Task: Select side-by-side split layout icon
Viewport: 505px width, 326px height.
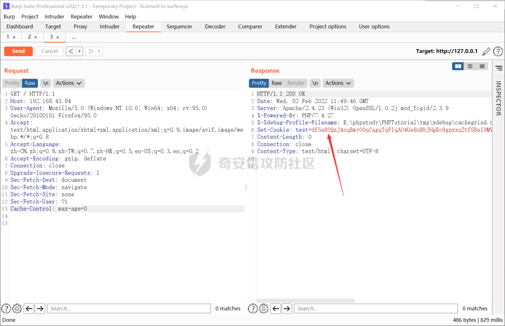Action: click(x=458, y=66)
